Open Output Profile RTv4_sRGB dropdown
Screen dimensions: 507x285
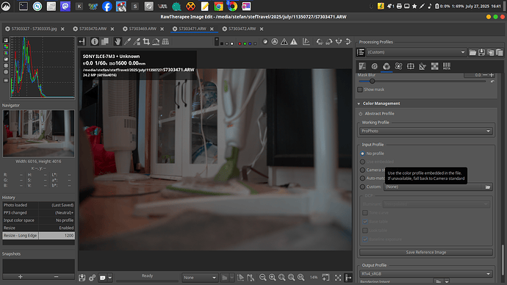[426, 274]
